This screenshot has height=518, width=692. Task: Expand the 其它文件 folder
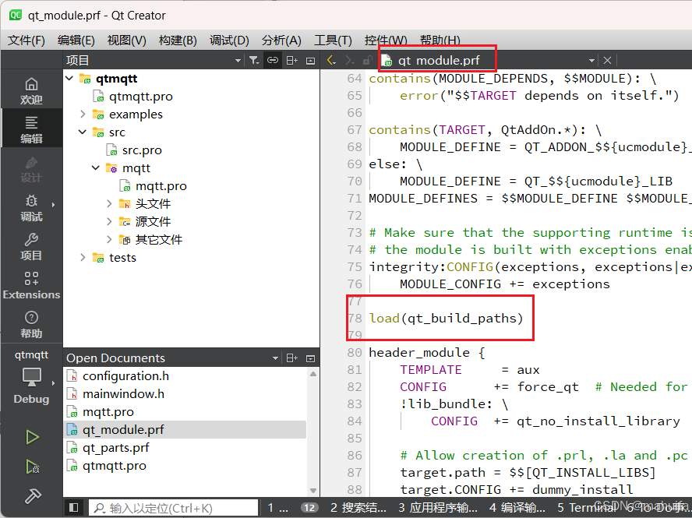click(109, 240)
